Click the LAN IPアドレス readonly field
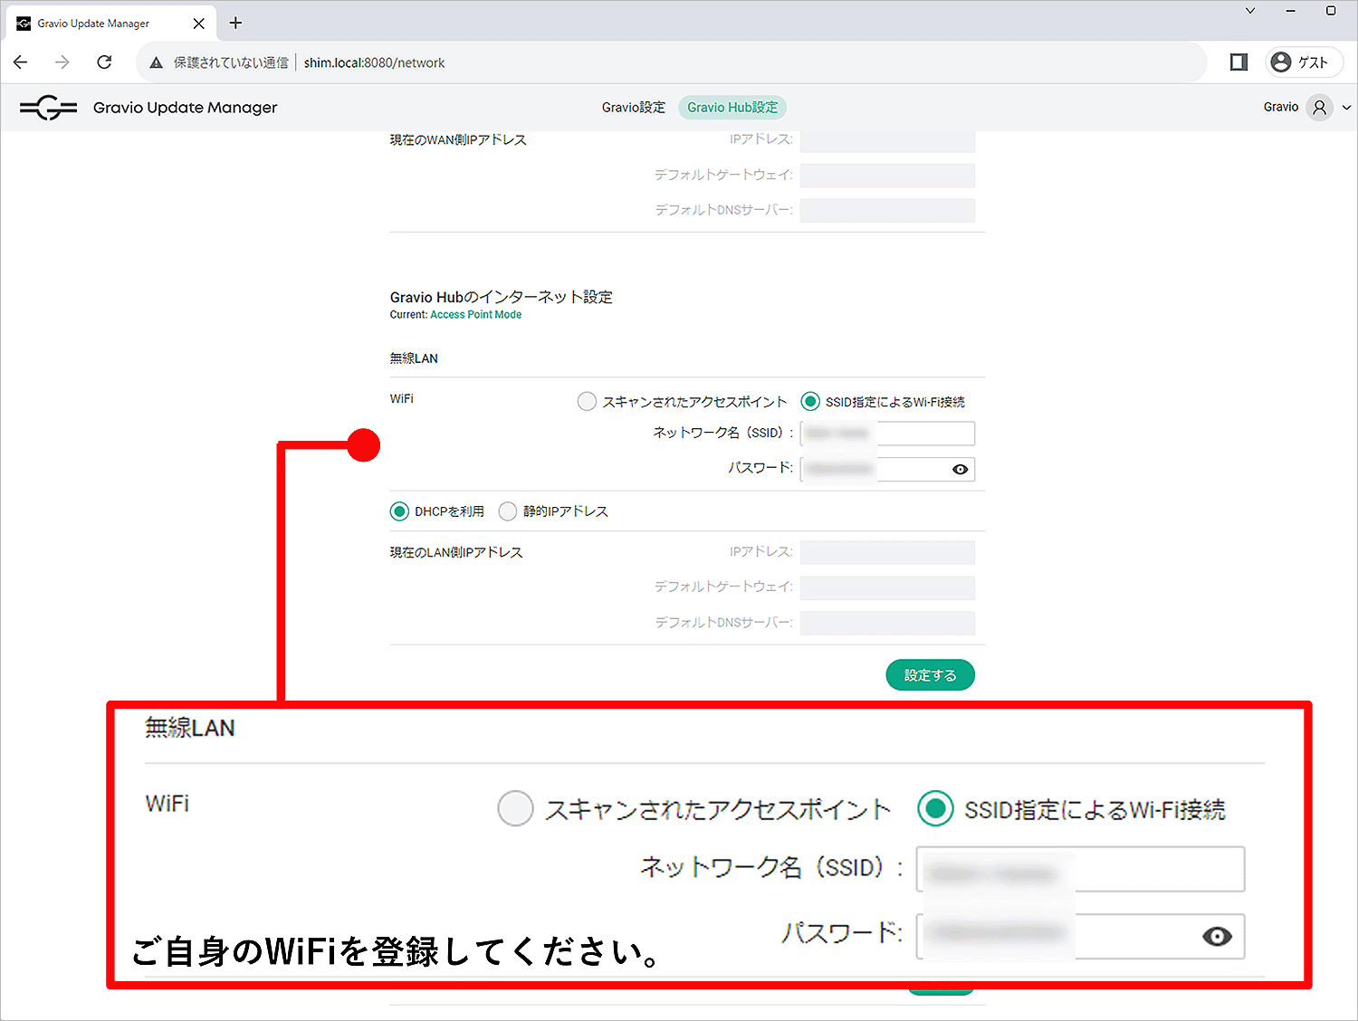Viewport: 1358px width, 1021px height. pyautogui.click(x=887, y=552)
